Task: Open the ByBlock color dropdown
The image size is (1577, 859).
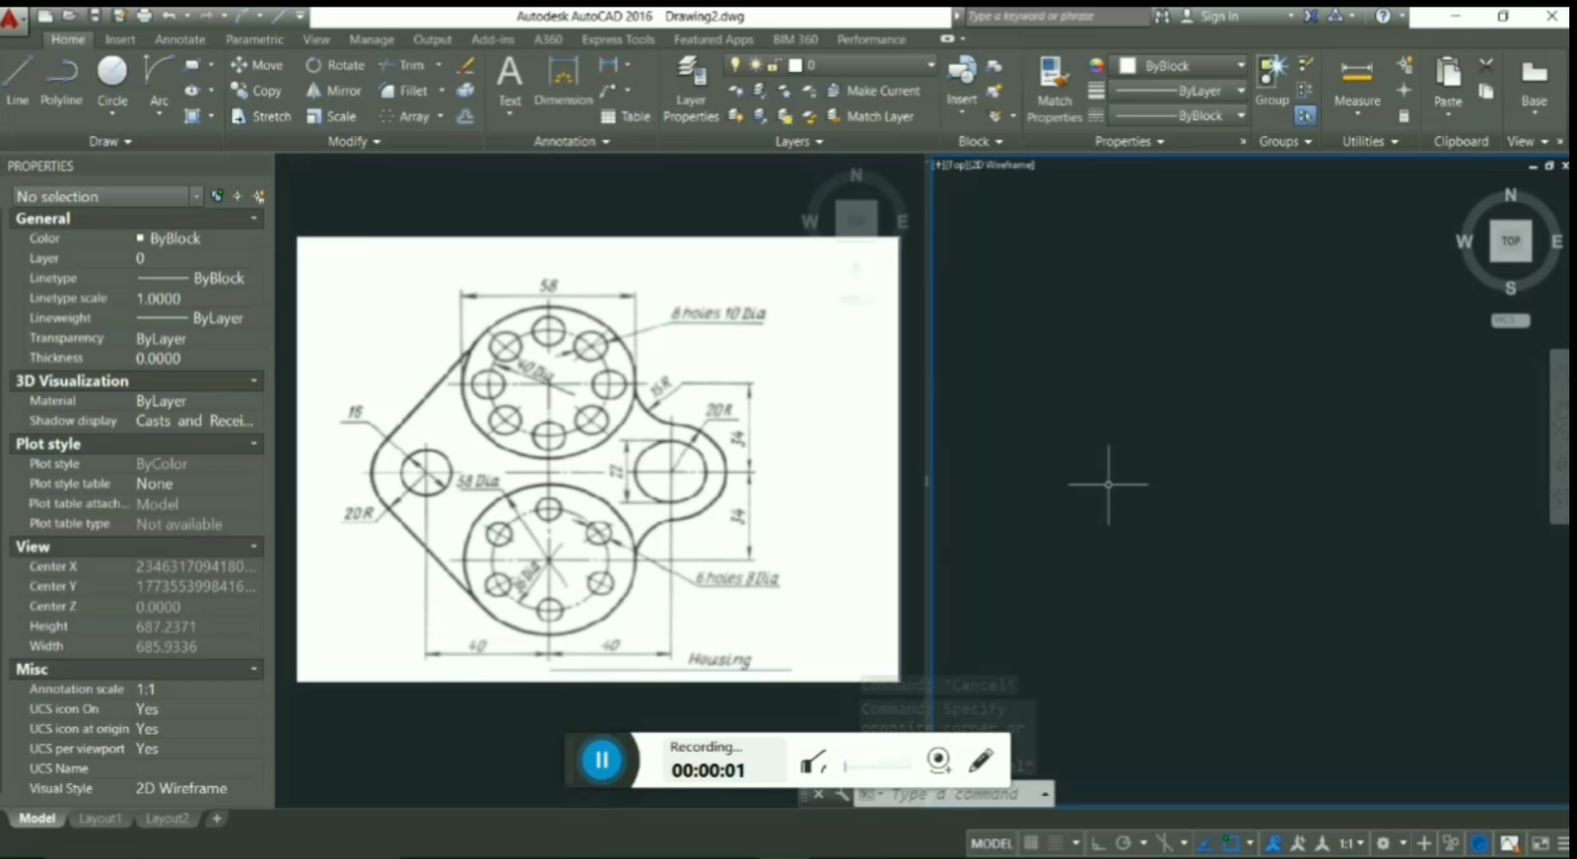Action: [1241, 65]
